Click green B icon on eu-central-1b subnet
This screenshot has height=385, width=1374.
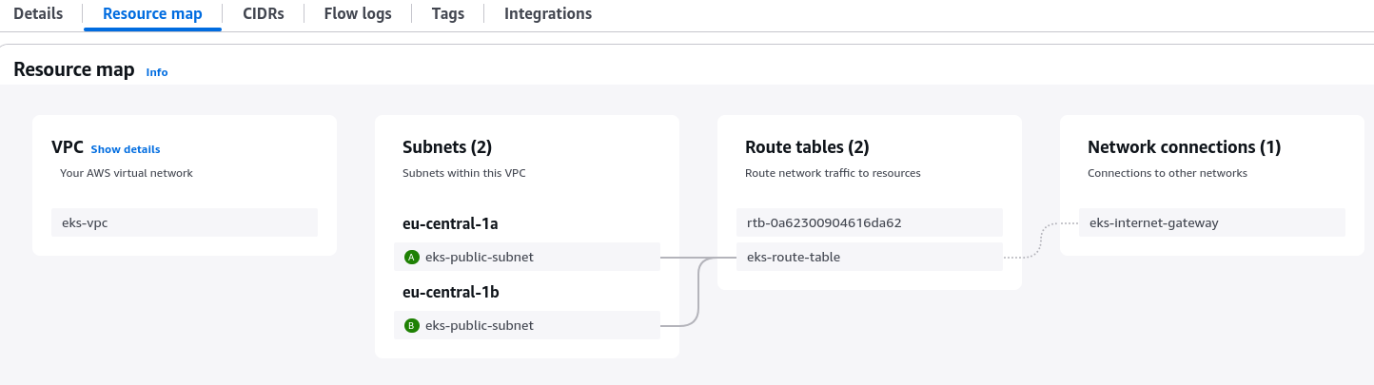[x=411, y=325]
